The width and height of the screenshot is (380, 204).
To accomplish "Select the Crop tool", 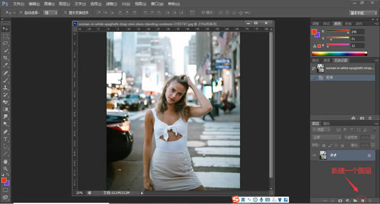I will pos(5,58).
